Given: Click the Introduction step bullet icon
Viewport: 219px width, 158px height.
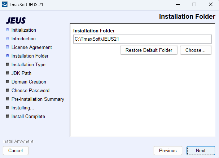Looking at the screenshot, I should 8,39.
